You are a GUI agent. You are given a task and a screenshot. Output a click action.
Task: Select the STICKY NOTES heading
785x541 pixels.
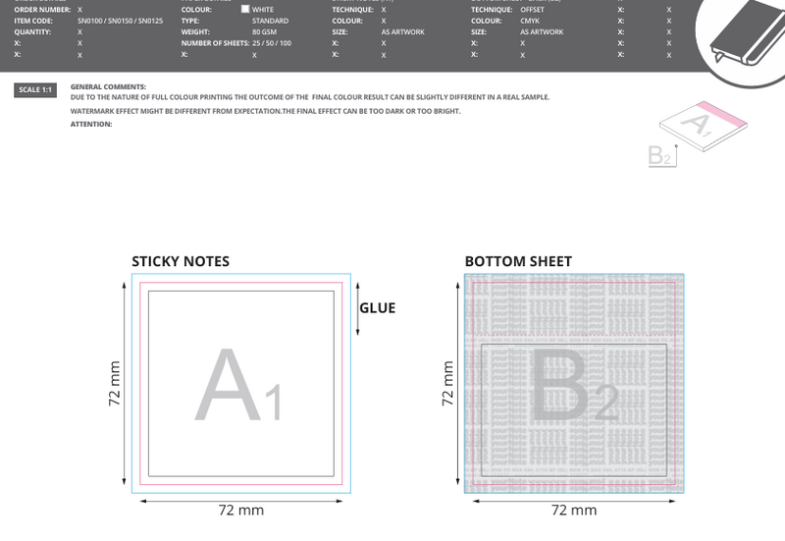coord(181,261)
